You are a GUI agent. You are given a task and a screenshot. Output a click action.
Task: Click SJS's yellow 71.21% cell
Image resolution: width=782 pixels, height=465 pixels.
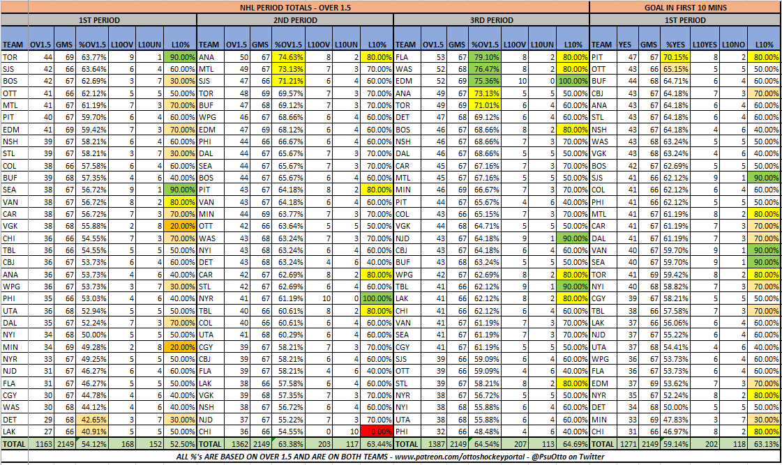click(x=288, y=82)
